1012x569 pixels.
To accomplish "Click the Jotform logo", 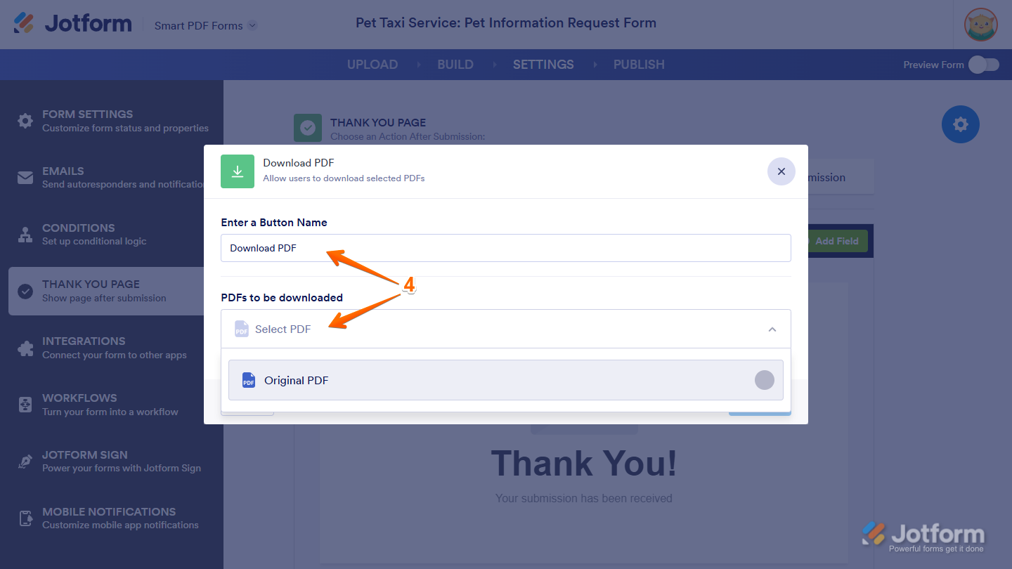I will pos(72,23).
